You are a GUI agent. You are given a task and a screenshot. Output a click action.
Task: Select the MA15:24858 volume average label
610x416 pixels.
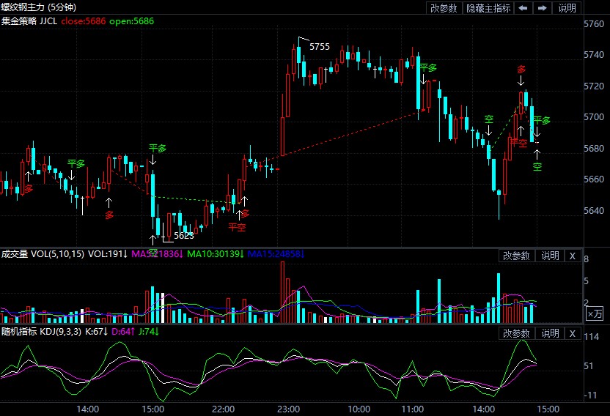[275, 254]
